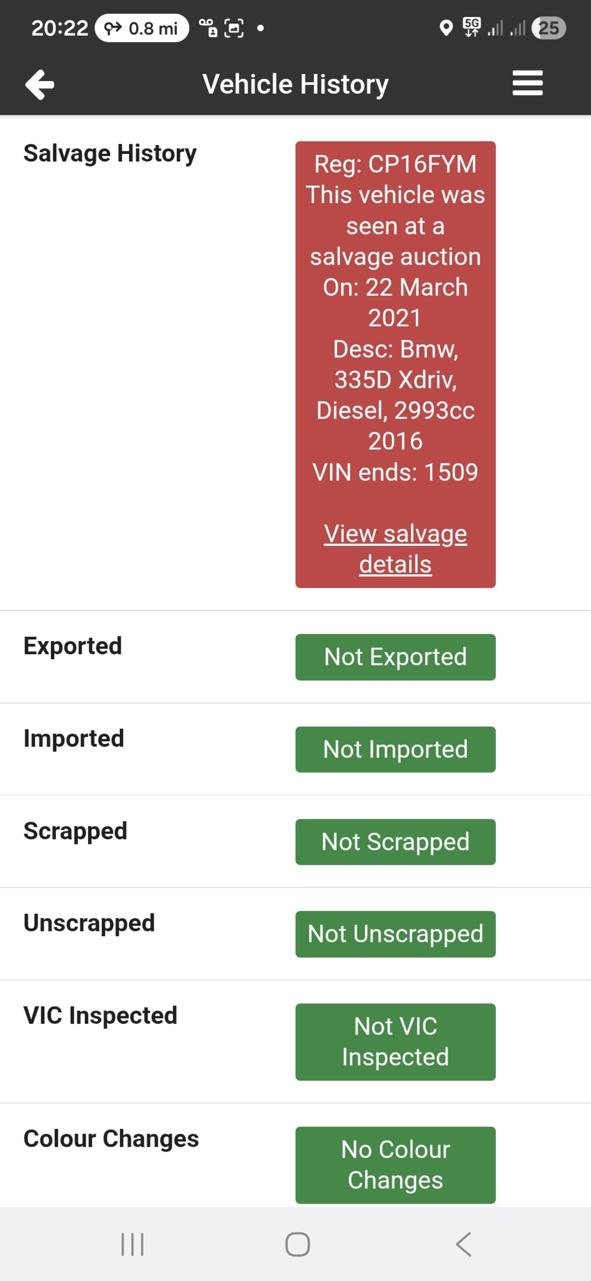Tap the Not Imported status badge
Screen dimensions: 591x1281
coord(395,749)
